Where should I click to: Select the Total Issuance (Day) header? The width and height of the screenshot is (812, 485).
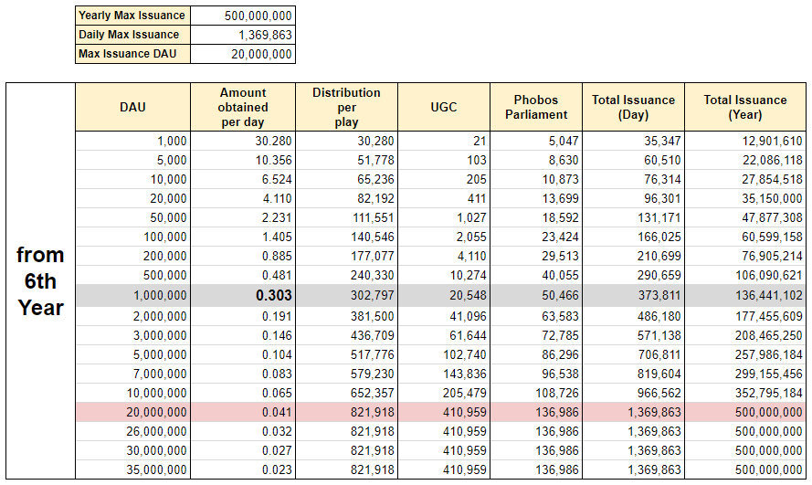tap(633, 107)
